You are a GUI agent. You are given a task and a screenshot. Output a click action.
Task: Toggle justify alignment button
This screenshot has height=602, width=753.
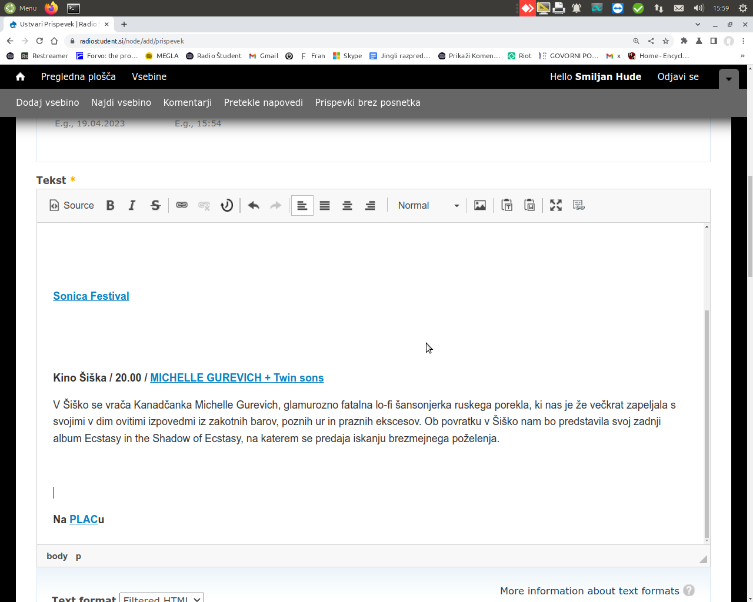(x=325, y=205)
